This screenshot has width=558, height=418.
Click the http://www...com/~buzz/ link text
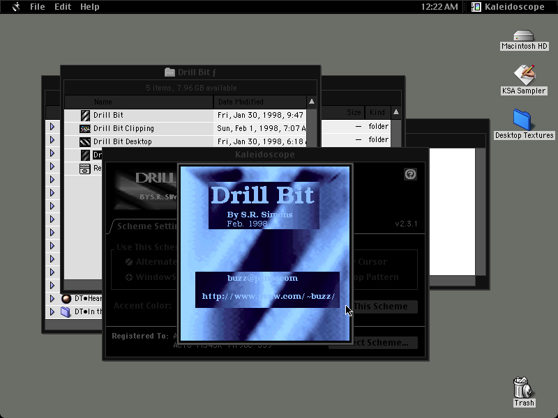269,296
